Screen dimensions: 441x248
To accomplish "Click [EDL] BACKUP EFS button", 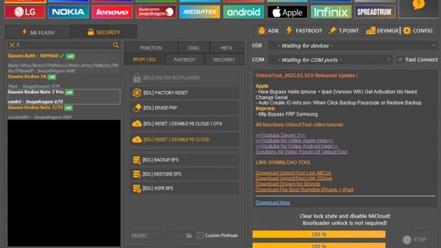I will [x=184, y=160].
